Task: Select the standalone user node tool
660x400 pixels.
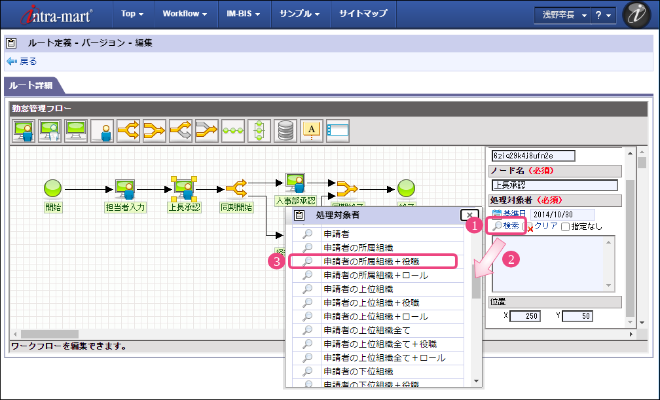Action: 102,131
